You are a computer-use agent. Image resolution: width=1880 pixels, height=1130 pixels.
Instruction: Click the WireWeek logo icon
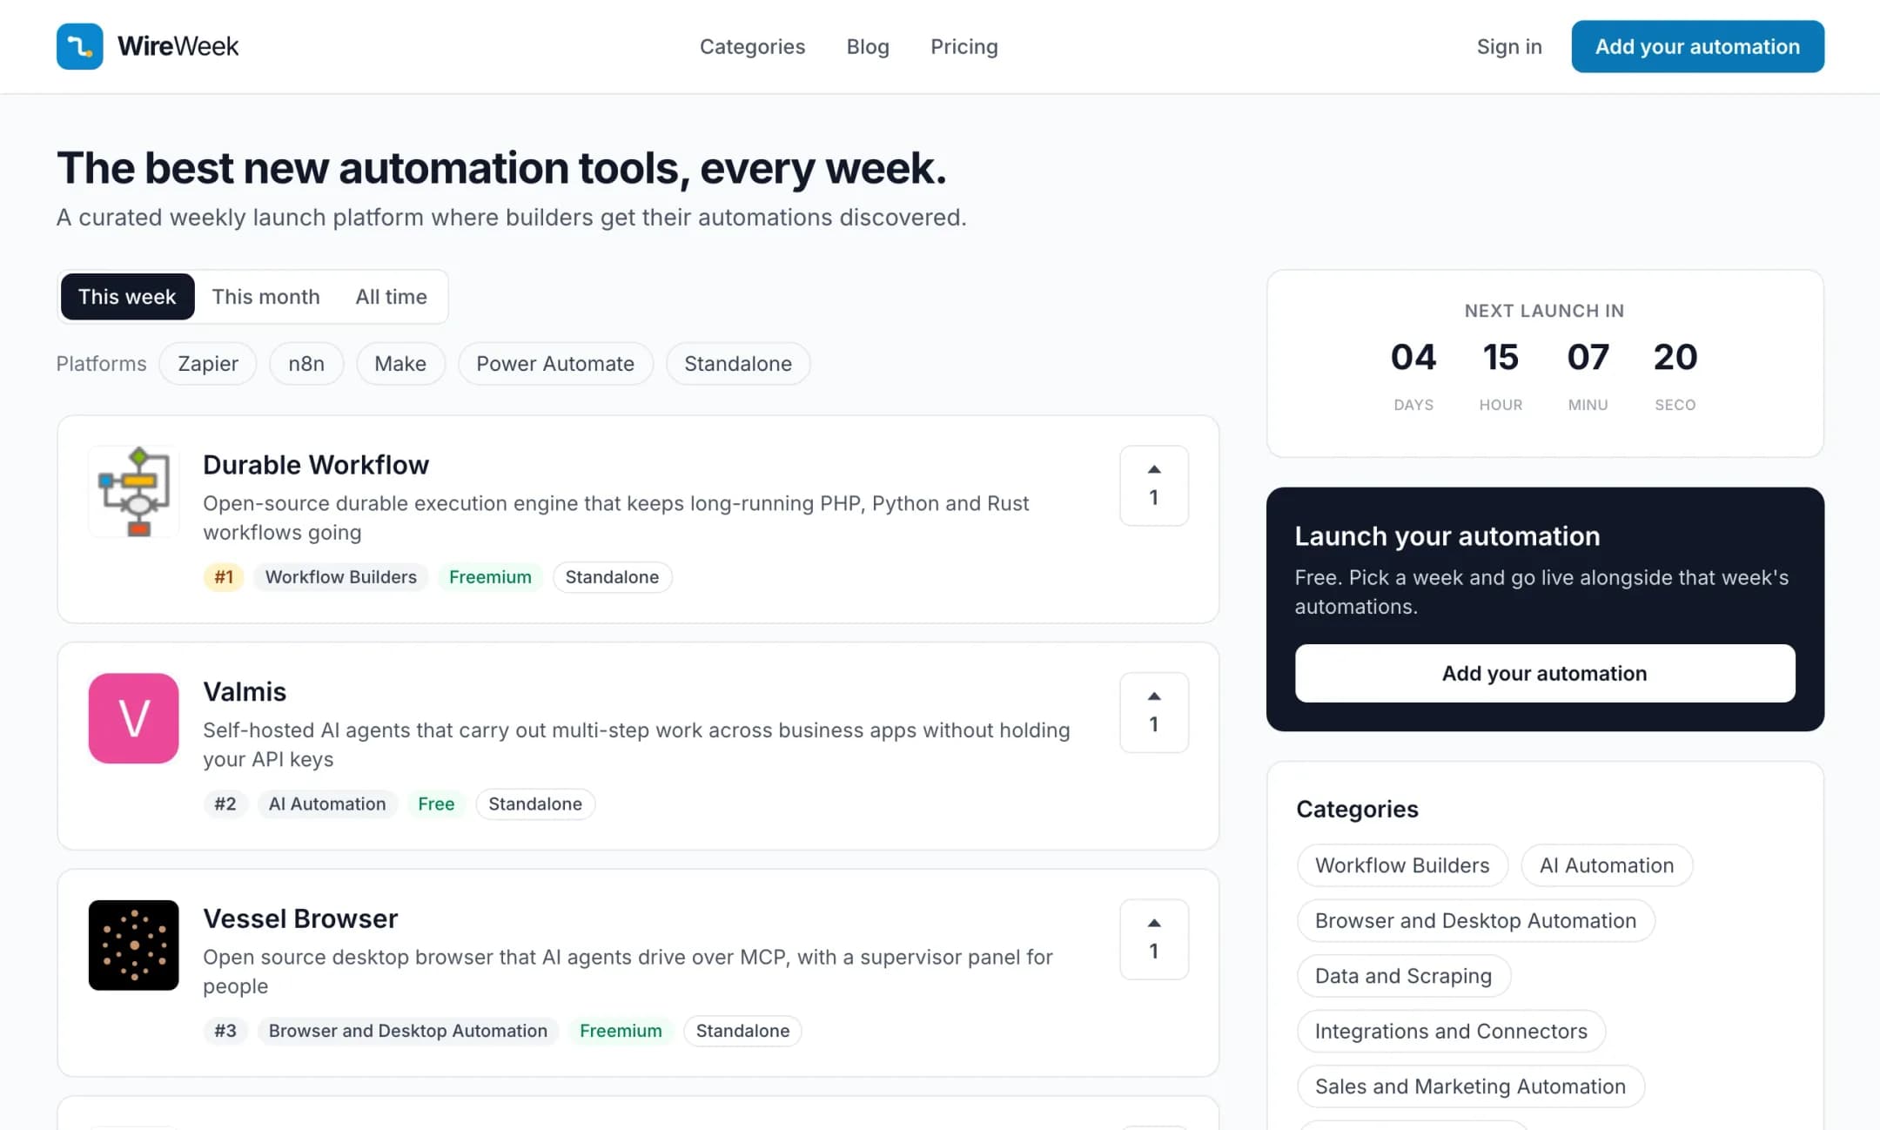pos(79,46)
